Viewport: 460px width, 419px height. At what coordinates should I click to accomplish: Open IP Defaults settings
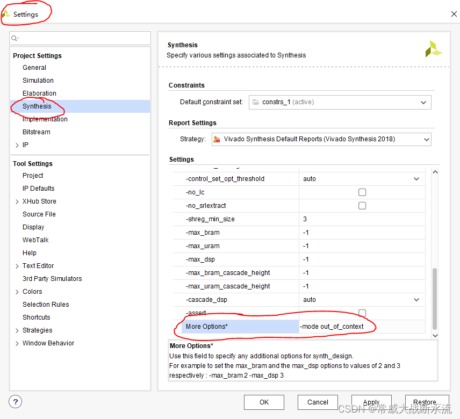click(39, 188)
